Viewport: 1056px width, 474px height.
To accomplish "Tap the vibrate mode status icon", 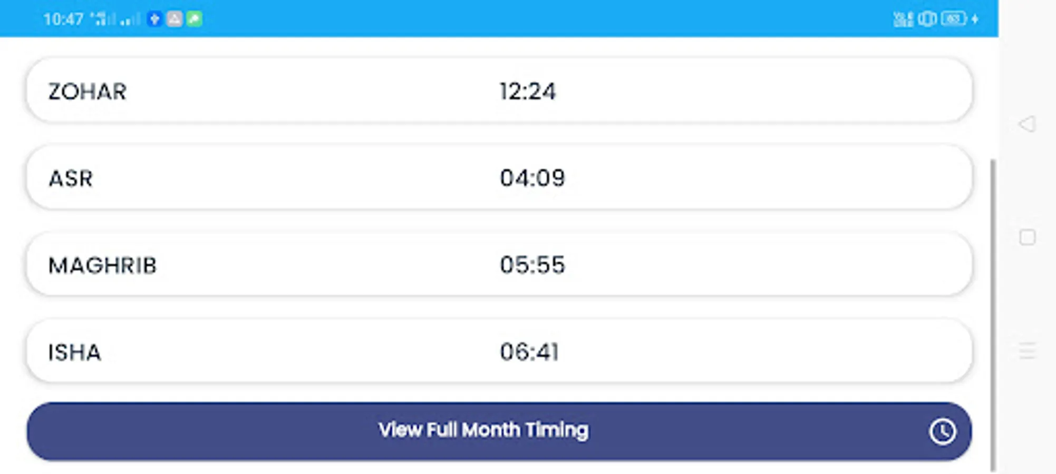I will point(927,19).
